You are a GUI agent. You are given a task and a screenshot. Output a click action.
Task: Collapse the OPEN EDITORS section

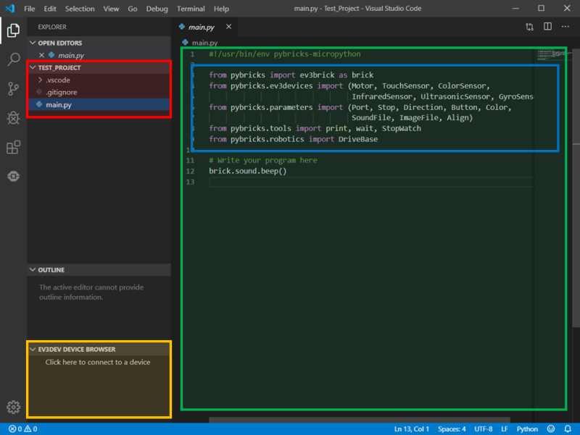(x=58, y=43)
